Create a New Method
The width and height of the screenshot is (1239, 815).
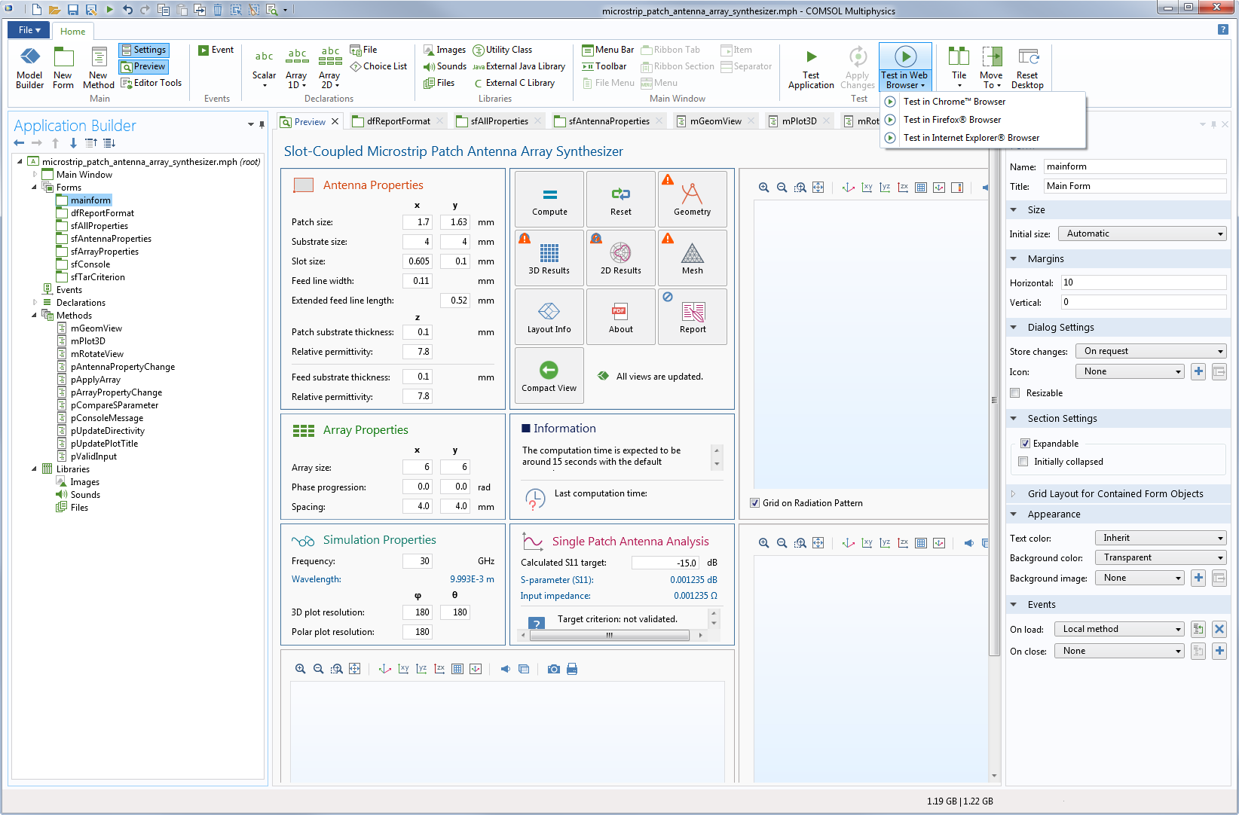click(99, 68)
